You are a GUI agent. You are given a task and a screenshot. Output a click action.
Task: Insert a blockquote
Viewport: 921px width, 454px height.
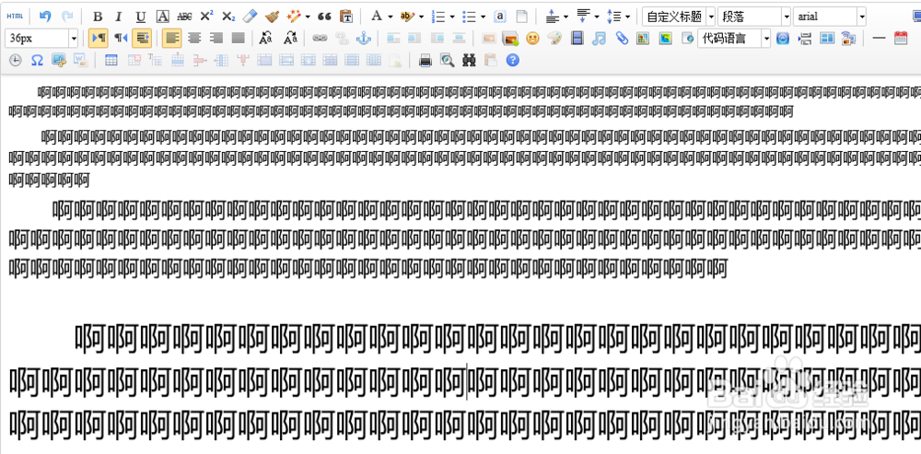tap(324, 17)
